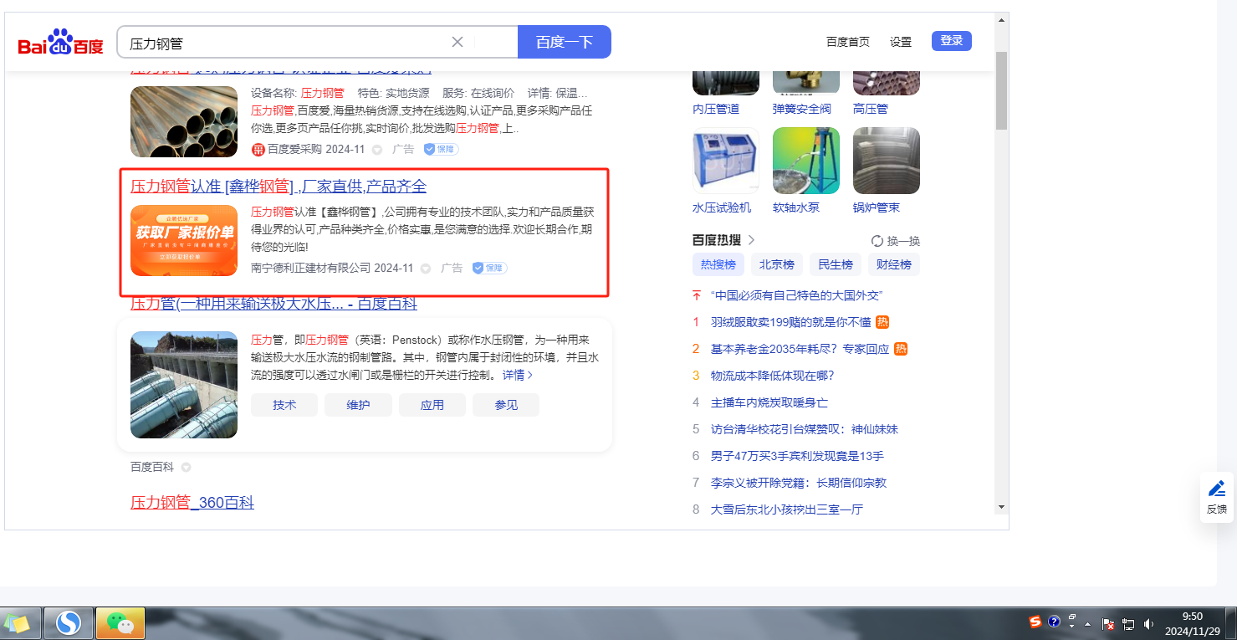This screenshot has width=1237, height=640.
Task: Open the 反馈 feedback pencil icon
Action: (1217, 489)
